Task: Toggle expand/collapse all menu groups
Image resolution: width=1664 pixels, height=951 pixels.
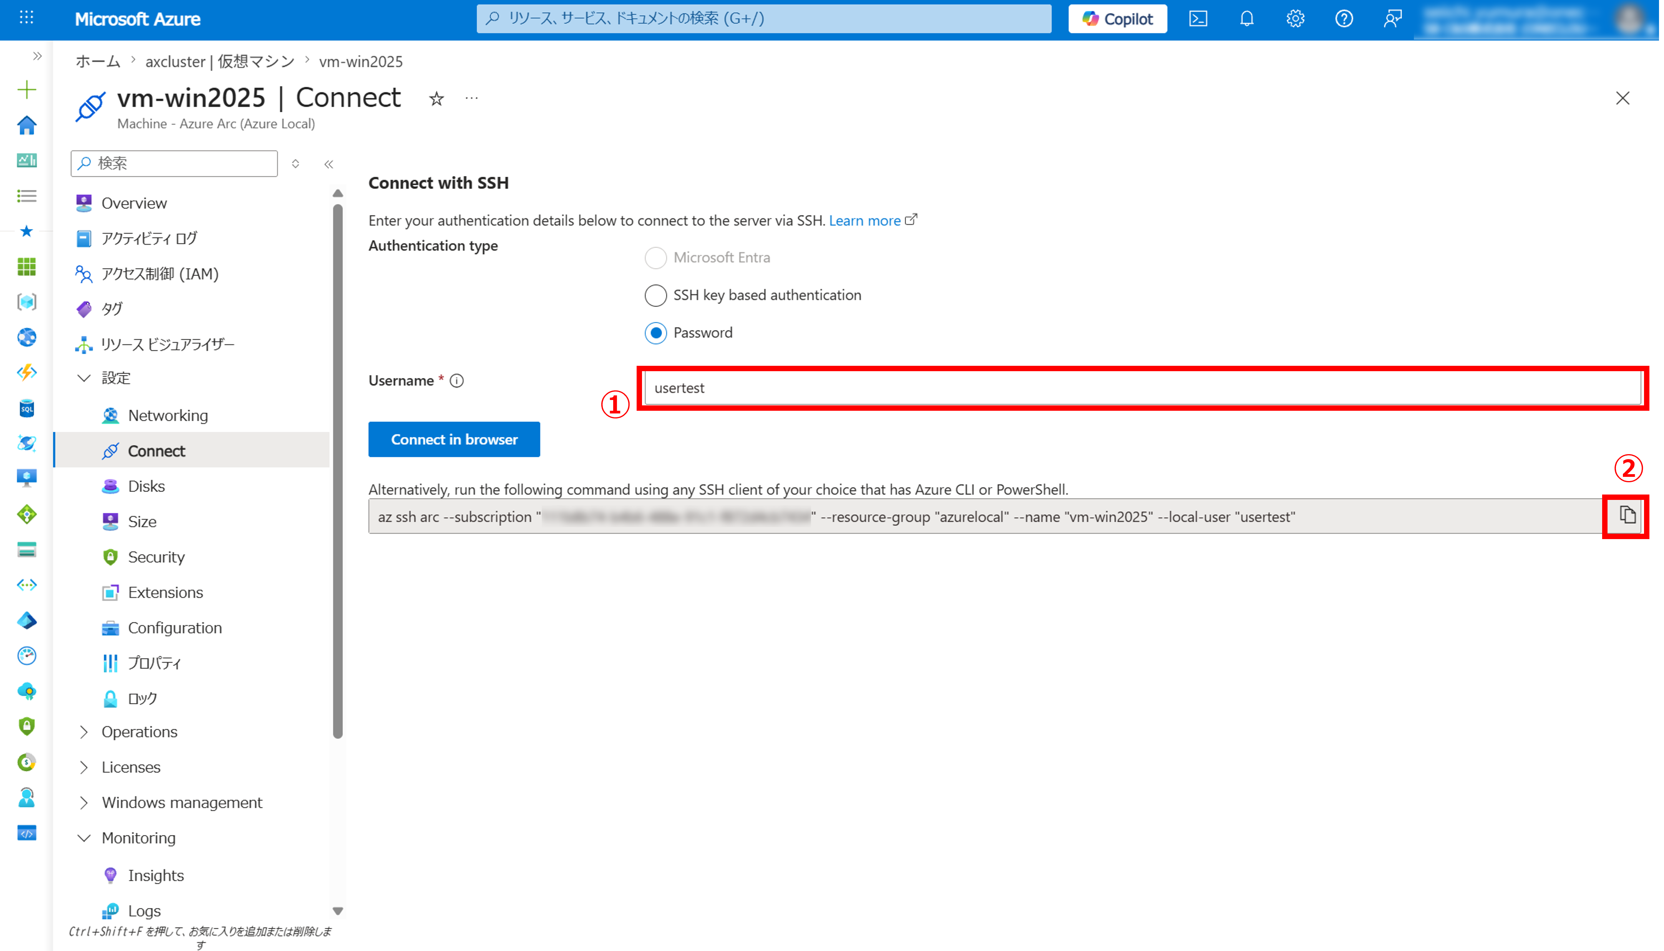Action: point(295,163)
